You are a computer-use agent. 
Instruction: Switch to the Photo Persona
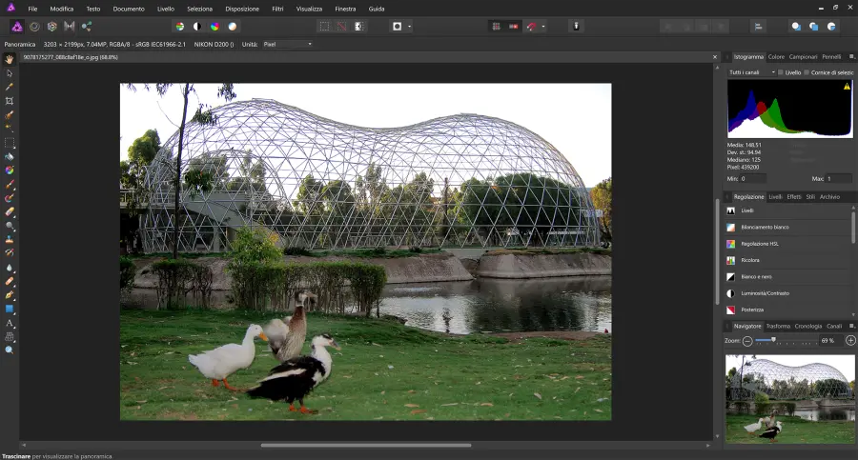point(17,27)
